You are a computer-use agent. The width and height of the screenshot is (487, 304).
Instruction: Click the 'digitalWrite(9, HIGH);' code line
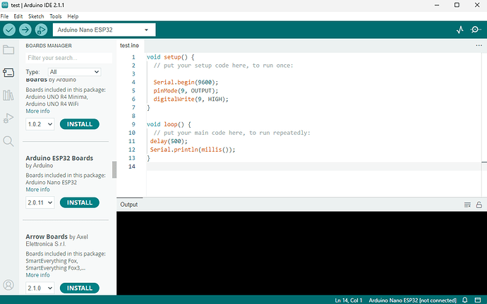point(191,99)
